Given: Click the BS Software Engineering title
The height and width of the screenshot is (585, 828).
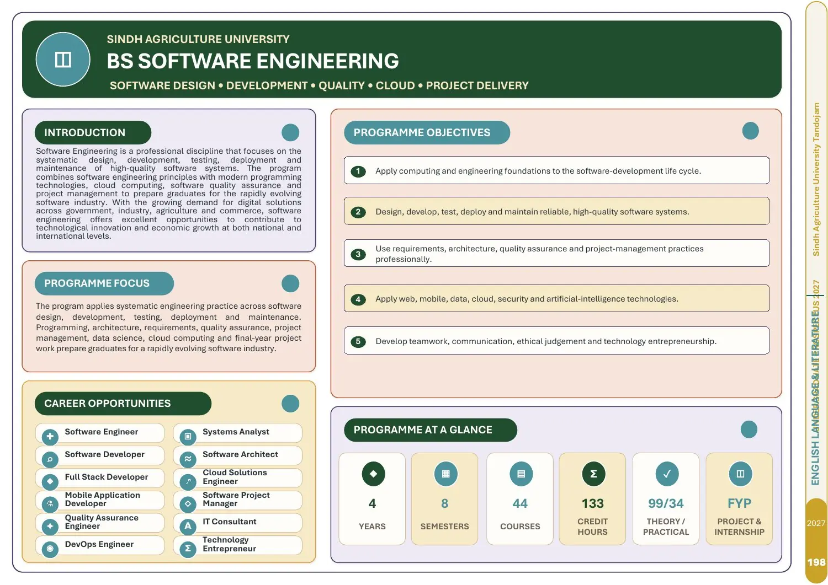Looking at the screenshot, I should pos(253,61).
